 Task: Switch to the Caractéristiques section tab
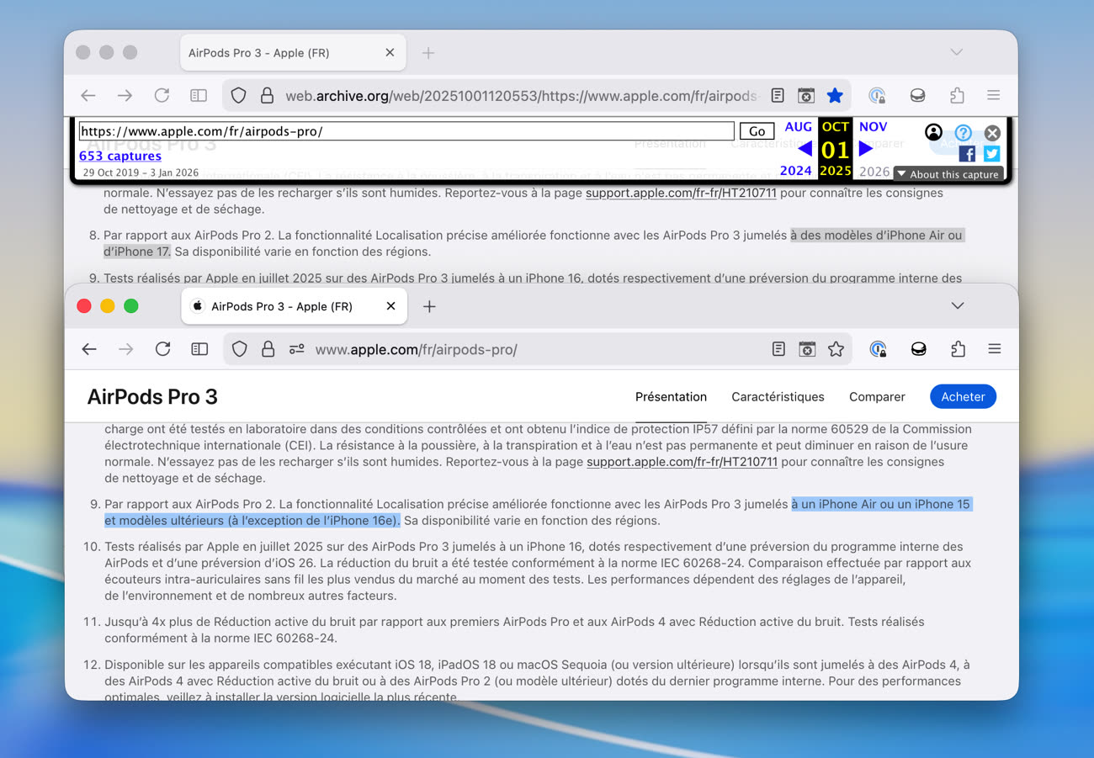coord(778,397)
